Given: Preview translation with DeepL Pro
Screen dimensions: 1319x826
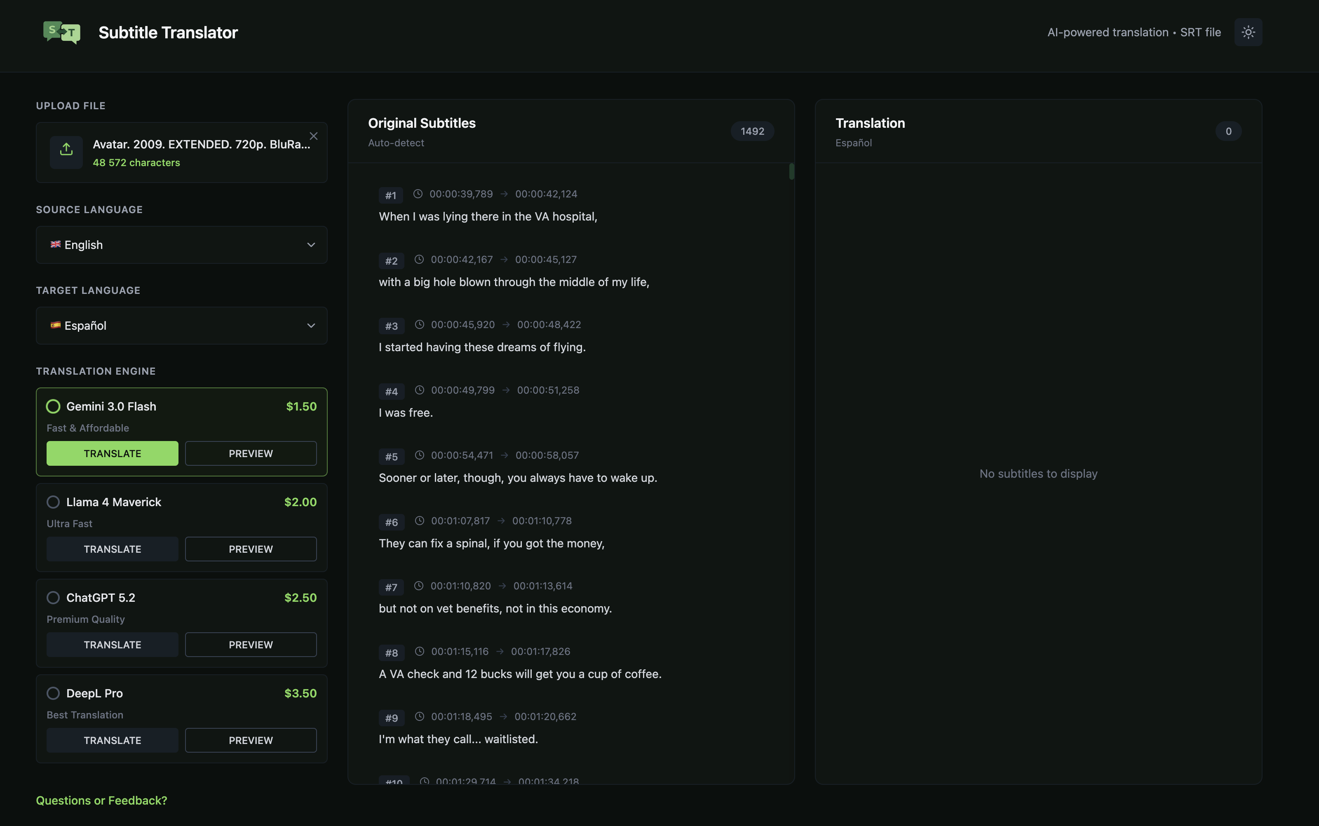Looking at the screenshot, I should coord(251,740).
